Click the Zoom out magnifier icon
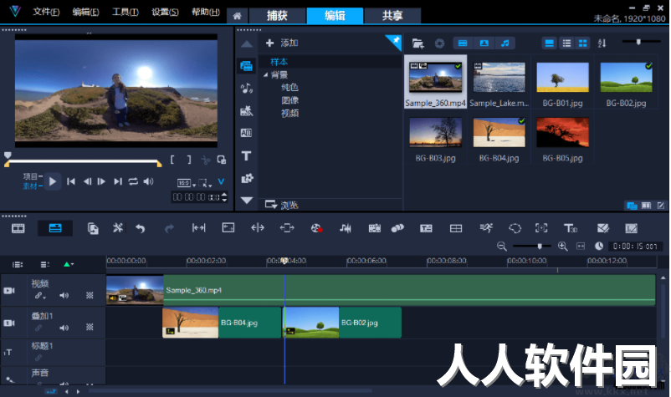The image size is (671, 397). point(501,247)
